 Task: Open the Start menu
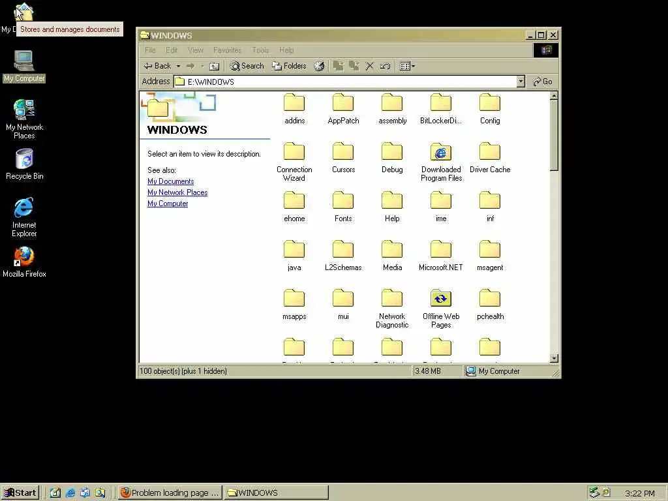20,493
